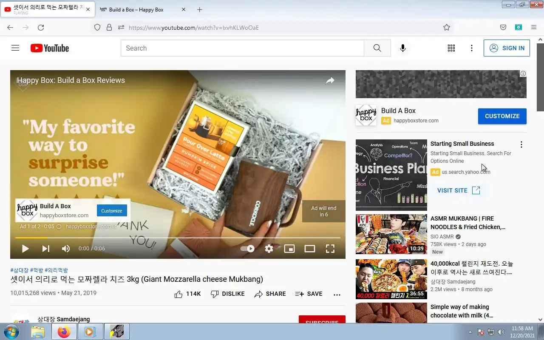This screenshot has width=544, height=340.
Task: Open player settings gear
Action: (x=269, y=249)
